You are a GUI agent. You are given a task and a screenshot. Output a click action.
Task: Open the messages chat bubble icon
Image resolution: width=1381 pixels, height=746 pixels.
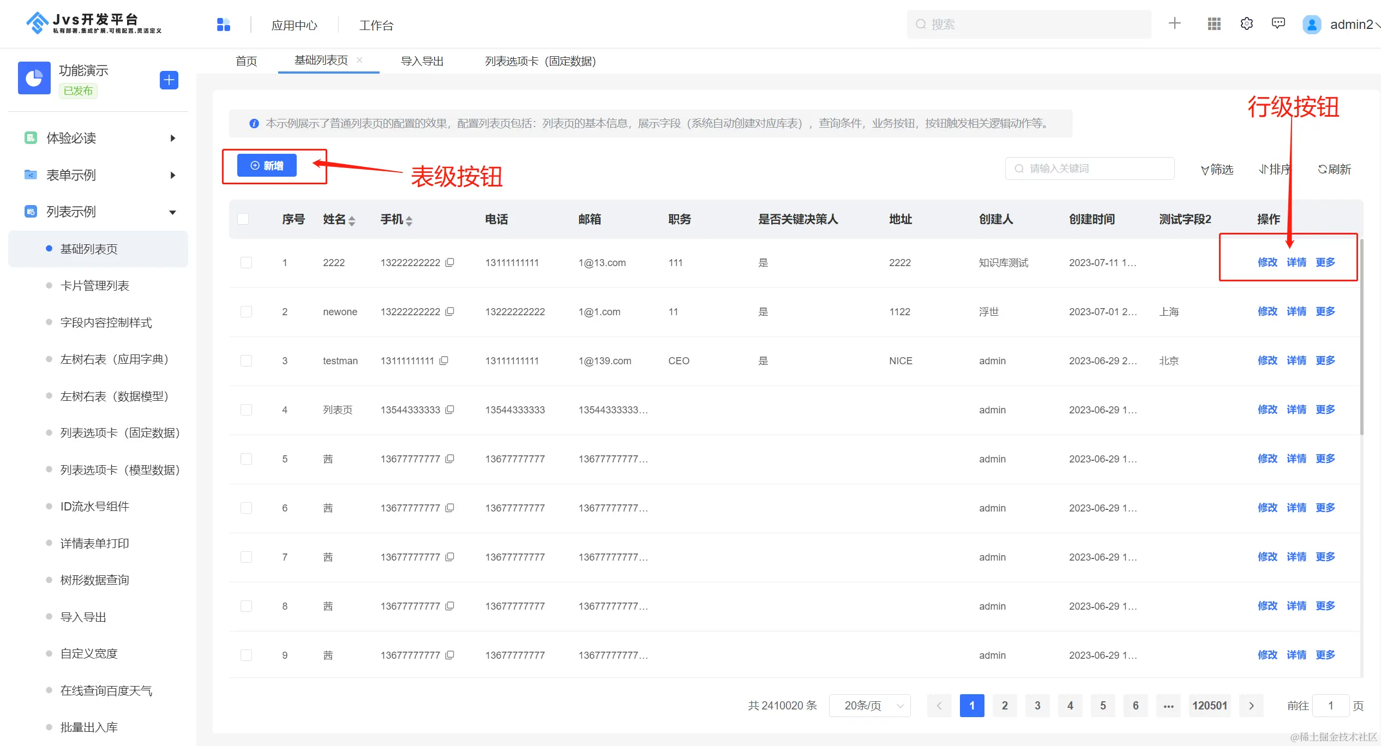(1278, 23)
